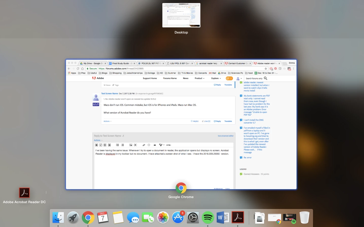Switch the editor to HTML view
The width and height of the screenshot is (364, 227).
(169, 145)
